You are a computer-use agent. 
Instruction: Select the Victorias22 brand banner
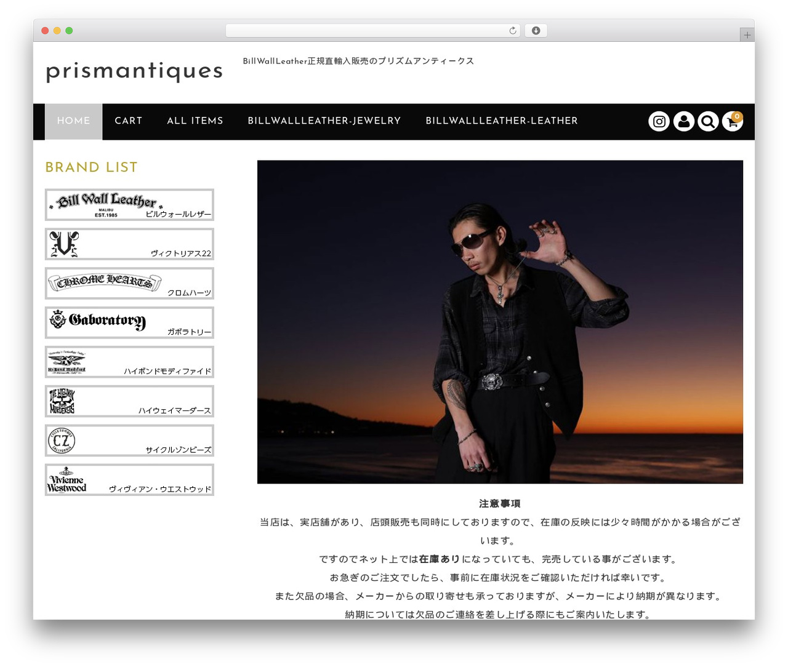(x=129, y=244)
